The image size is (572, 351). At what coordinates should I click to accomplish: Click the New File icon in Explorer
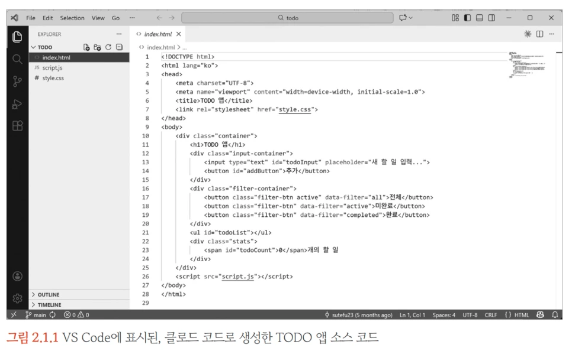click(x=86, y=47)
